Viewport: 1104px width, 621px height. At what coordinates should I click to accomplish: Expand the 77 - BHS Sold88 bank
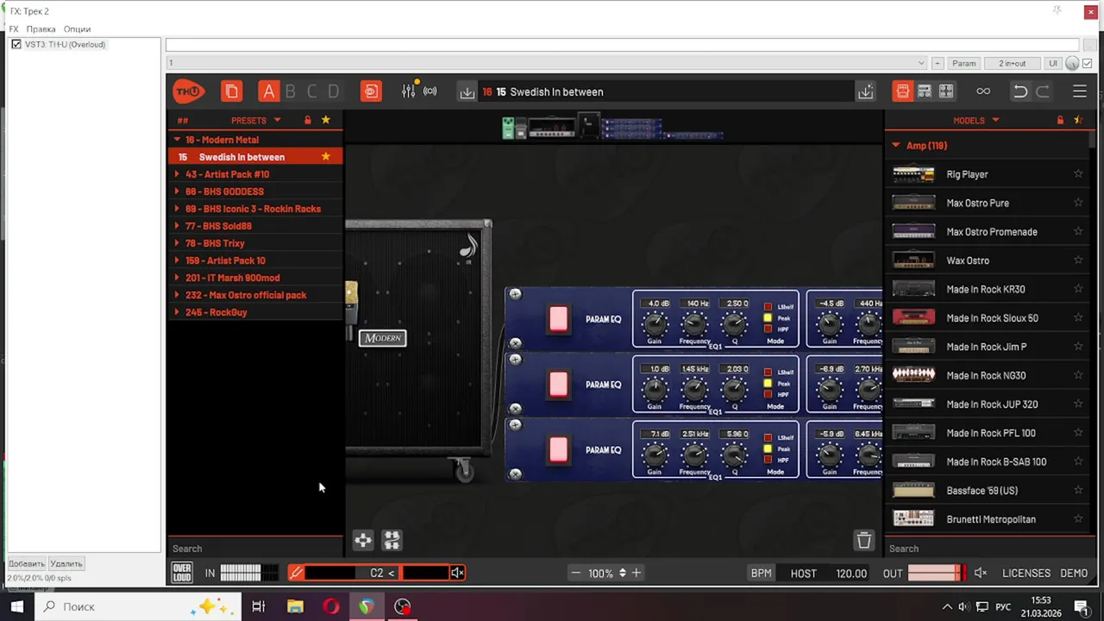click(x=178, y=226)
